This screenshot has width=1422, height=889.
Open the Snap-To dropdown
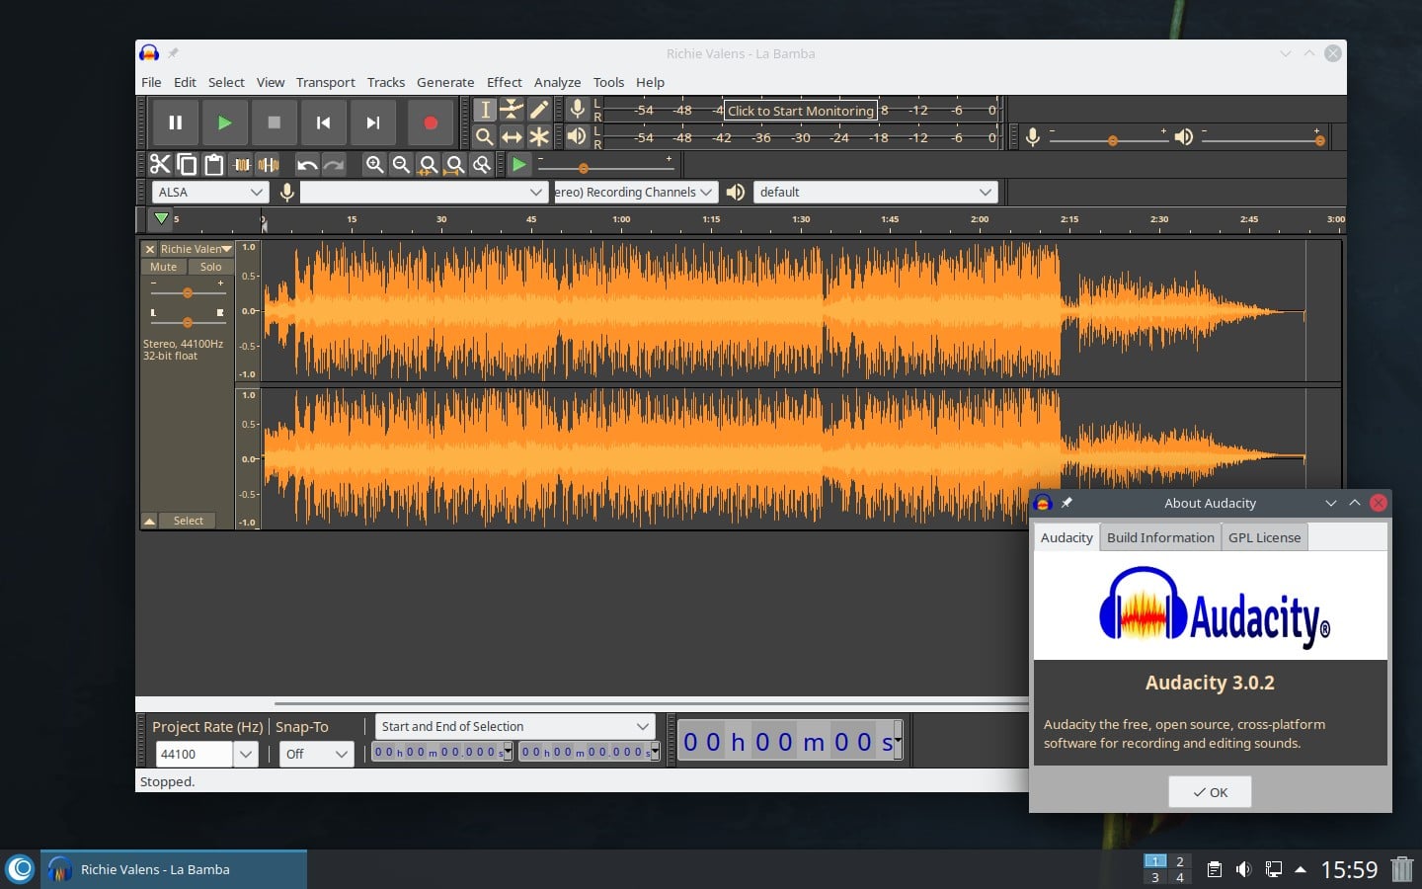(x=316, y=754)
